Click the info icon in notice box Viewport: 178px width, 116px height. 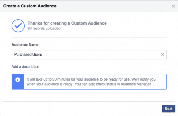click(18, 80)
